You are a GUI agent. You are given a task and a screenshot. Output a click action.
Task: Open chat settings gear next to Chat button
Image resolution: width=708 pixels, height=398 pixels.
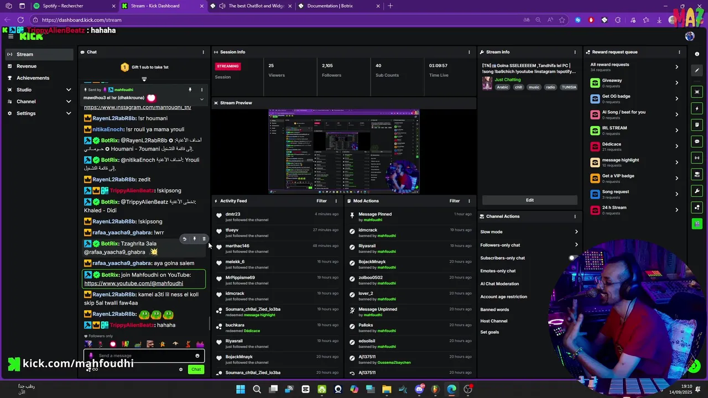[x=181, y=369]
